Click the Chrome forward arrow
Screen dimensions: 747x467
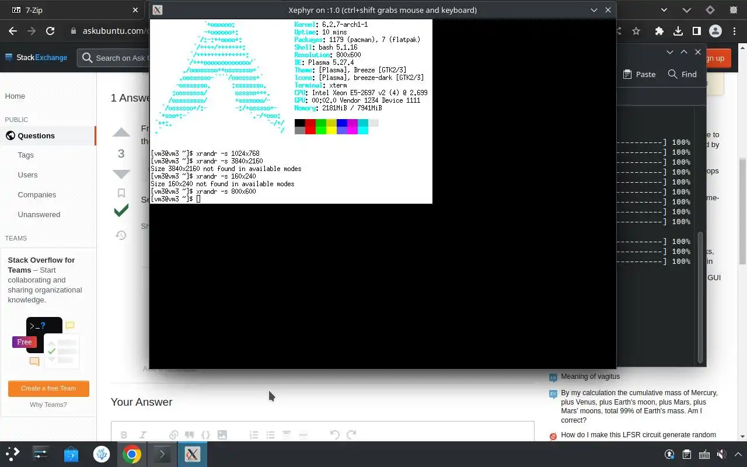click(32, 31)
